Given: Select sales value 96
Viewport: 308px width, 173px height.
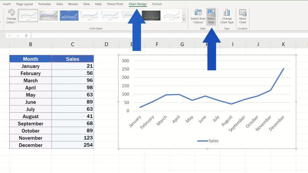Looking at the screenshot, I should pos(73,80).
